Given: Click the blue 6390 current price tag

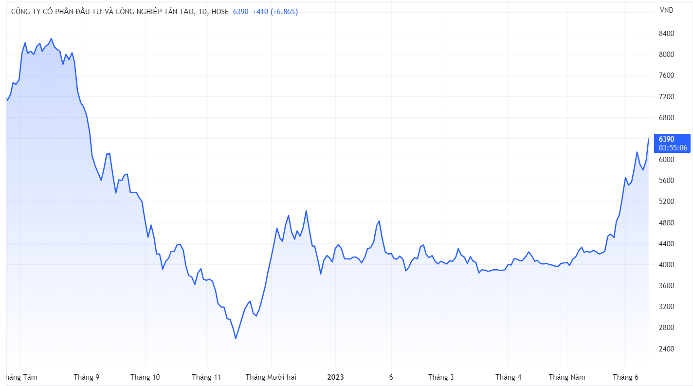Looking at the screenshot, I should (x=666, y=139).
